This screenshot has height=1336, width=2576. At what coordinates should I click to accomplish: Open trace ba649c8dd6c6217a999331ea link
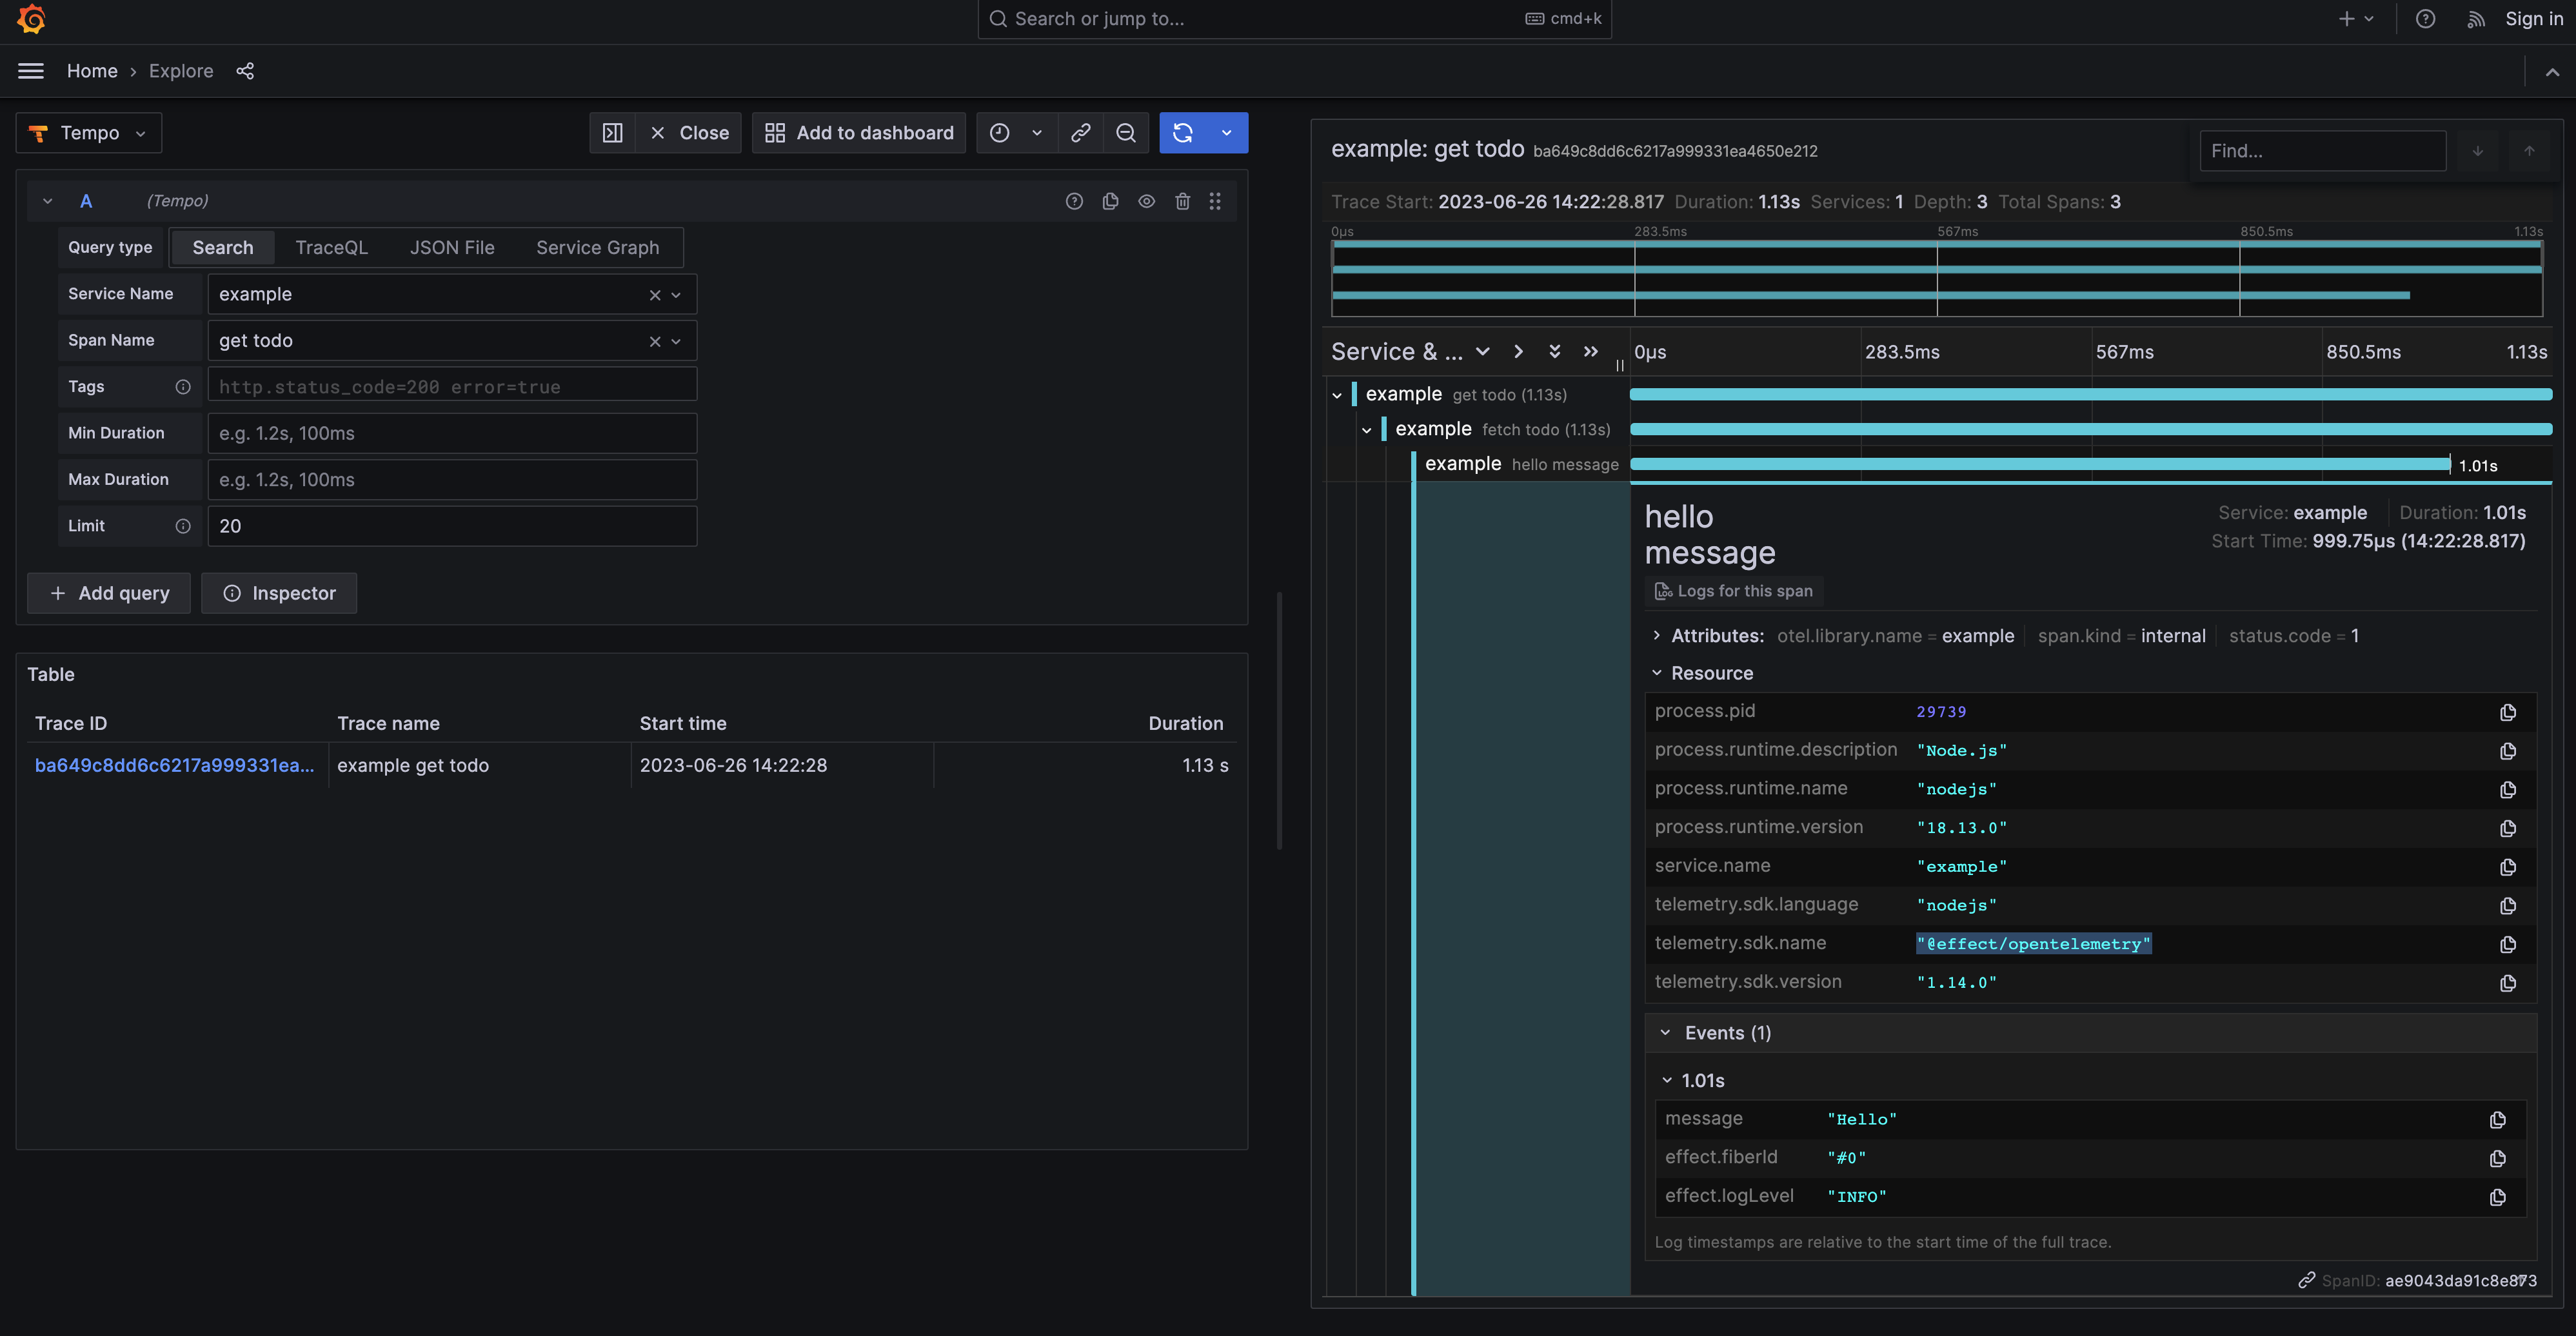coord(175,764)
